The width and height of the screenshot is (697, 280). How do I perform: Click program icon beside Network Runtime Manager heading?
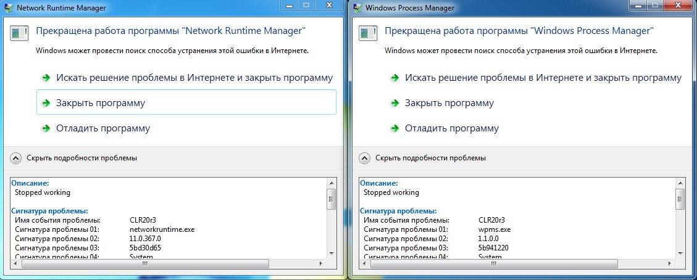[19, 33]
